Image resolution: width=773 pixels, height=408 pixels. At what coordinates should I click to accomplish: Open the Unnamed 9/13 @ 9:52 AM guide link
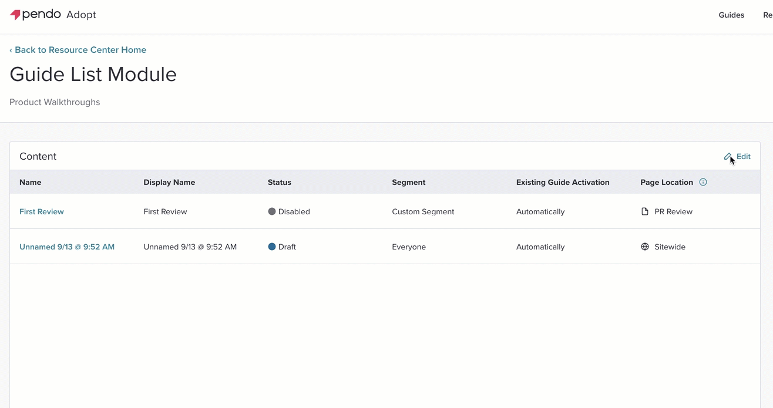pos(67,247)
